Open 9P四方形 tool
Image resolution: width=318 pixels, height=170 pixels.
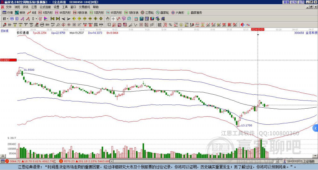(x=63, y=12)
